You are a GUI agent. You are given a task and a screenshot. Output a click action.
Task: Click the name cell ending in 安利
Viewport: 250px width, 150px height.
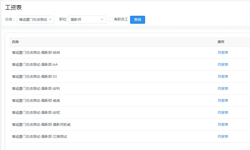(x=36, y=88)
